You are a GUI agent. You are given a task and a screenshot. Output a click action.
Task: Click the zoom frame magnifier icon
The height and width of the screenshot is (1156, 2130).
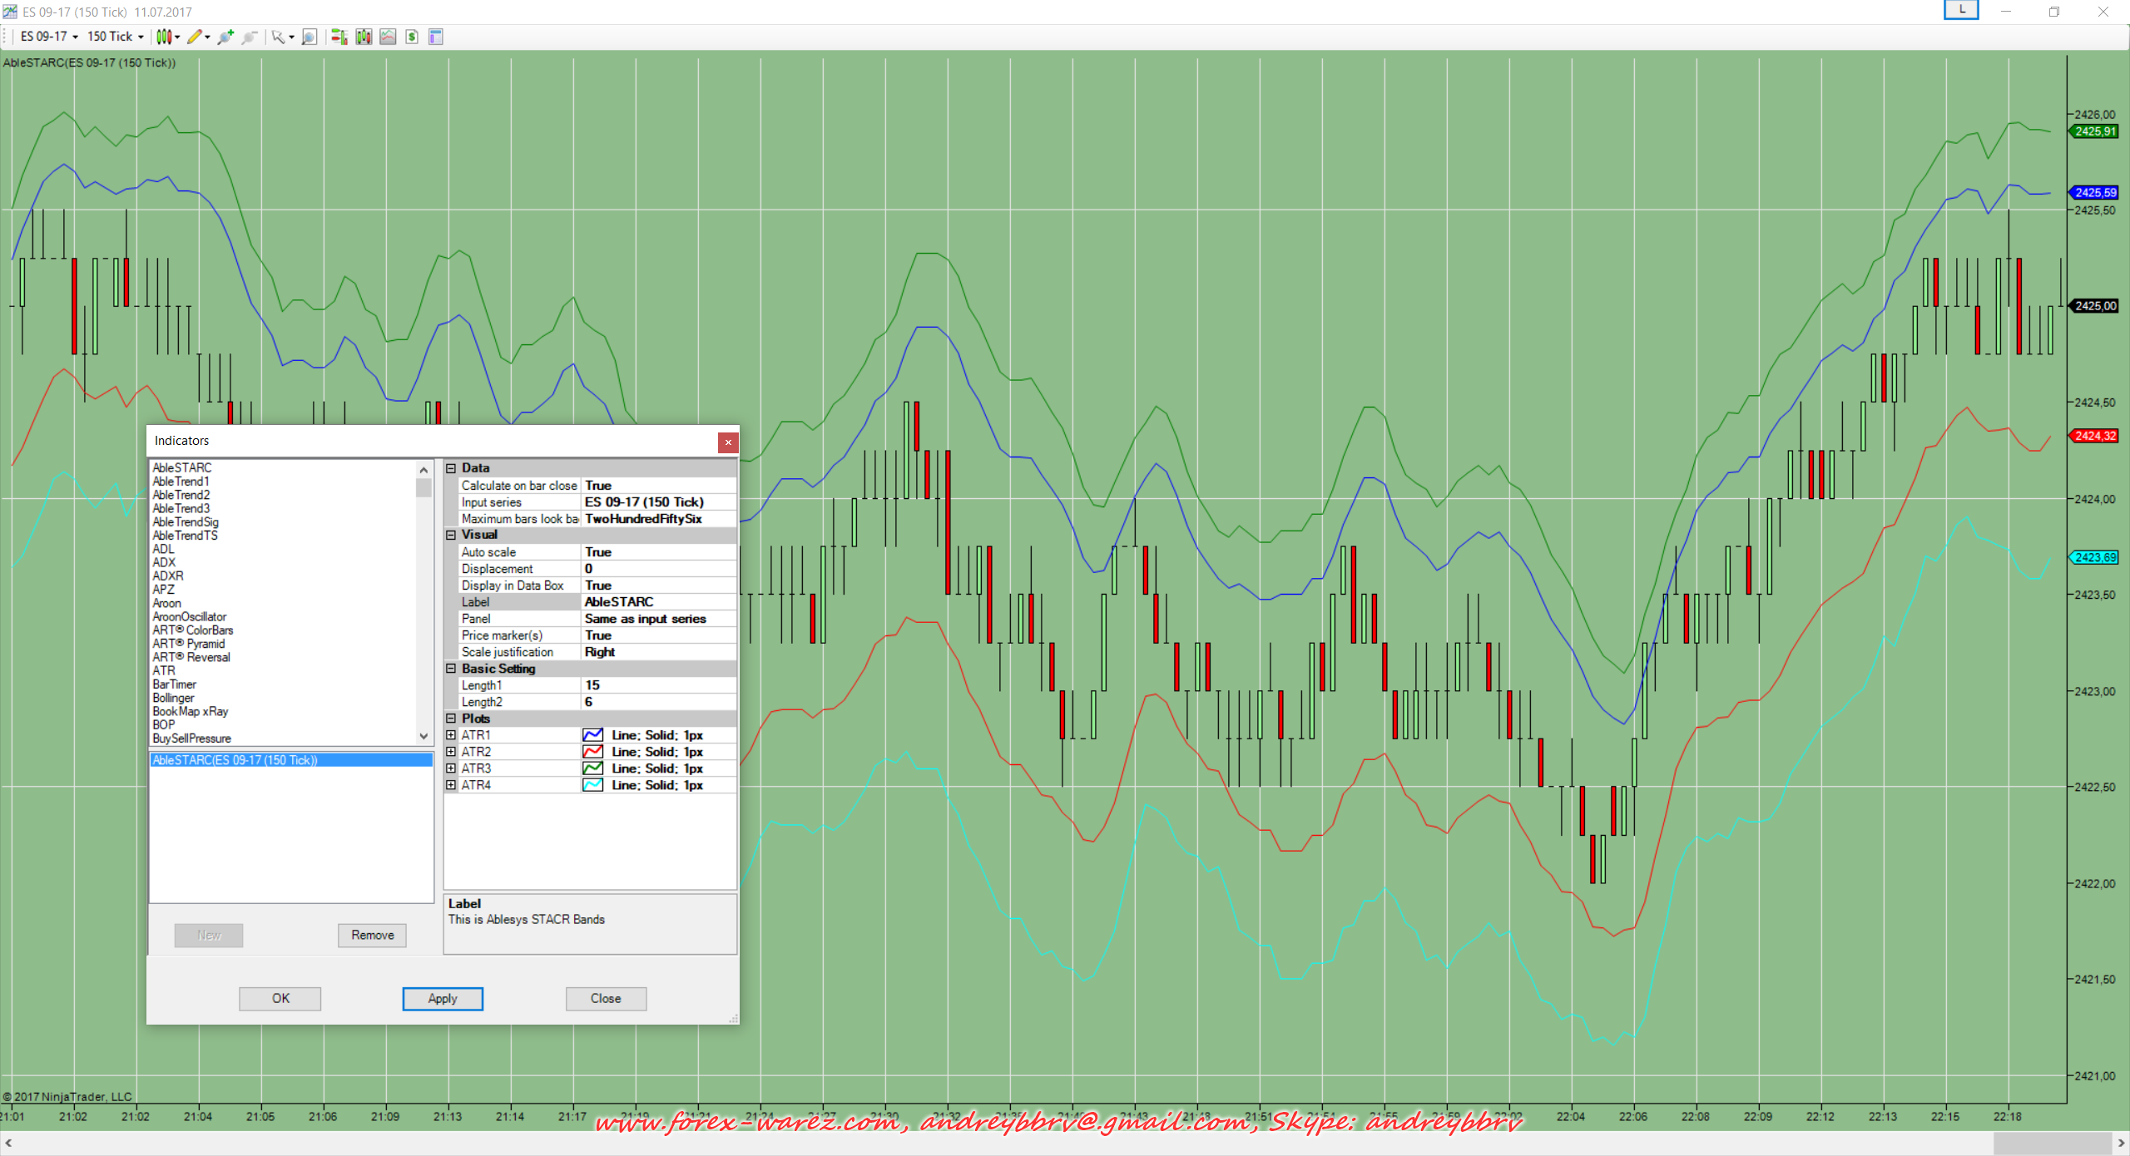(x=310, y=37)
